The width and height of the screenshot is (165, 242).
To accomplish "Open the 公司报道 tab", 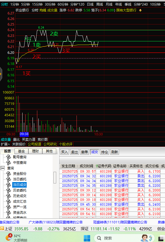I will (x=35, y=144).
